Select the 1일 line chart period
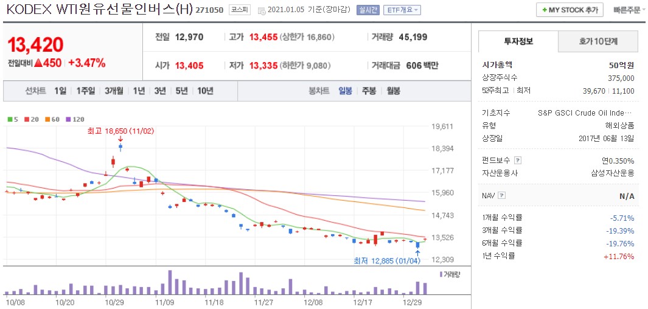Screen dimensions: 648x309 (60, 91)
